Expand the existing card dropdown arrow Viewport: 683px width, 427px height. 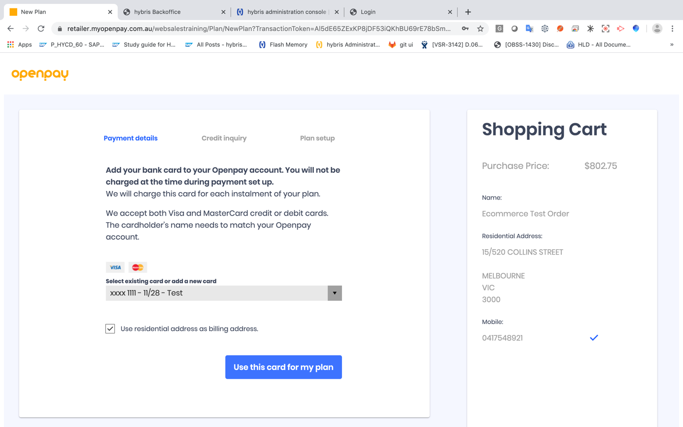[335, 293]
